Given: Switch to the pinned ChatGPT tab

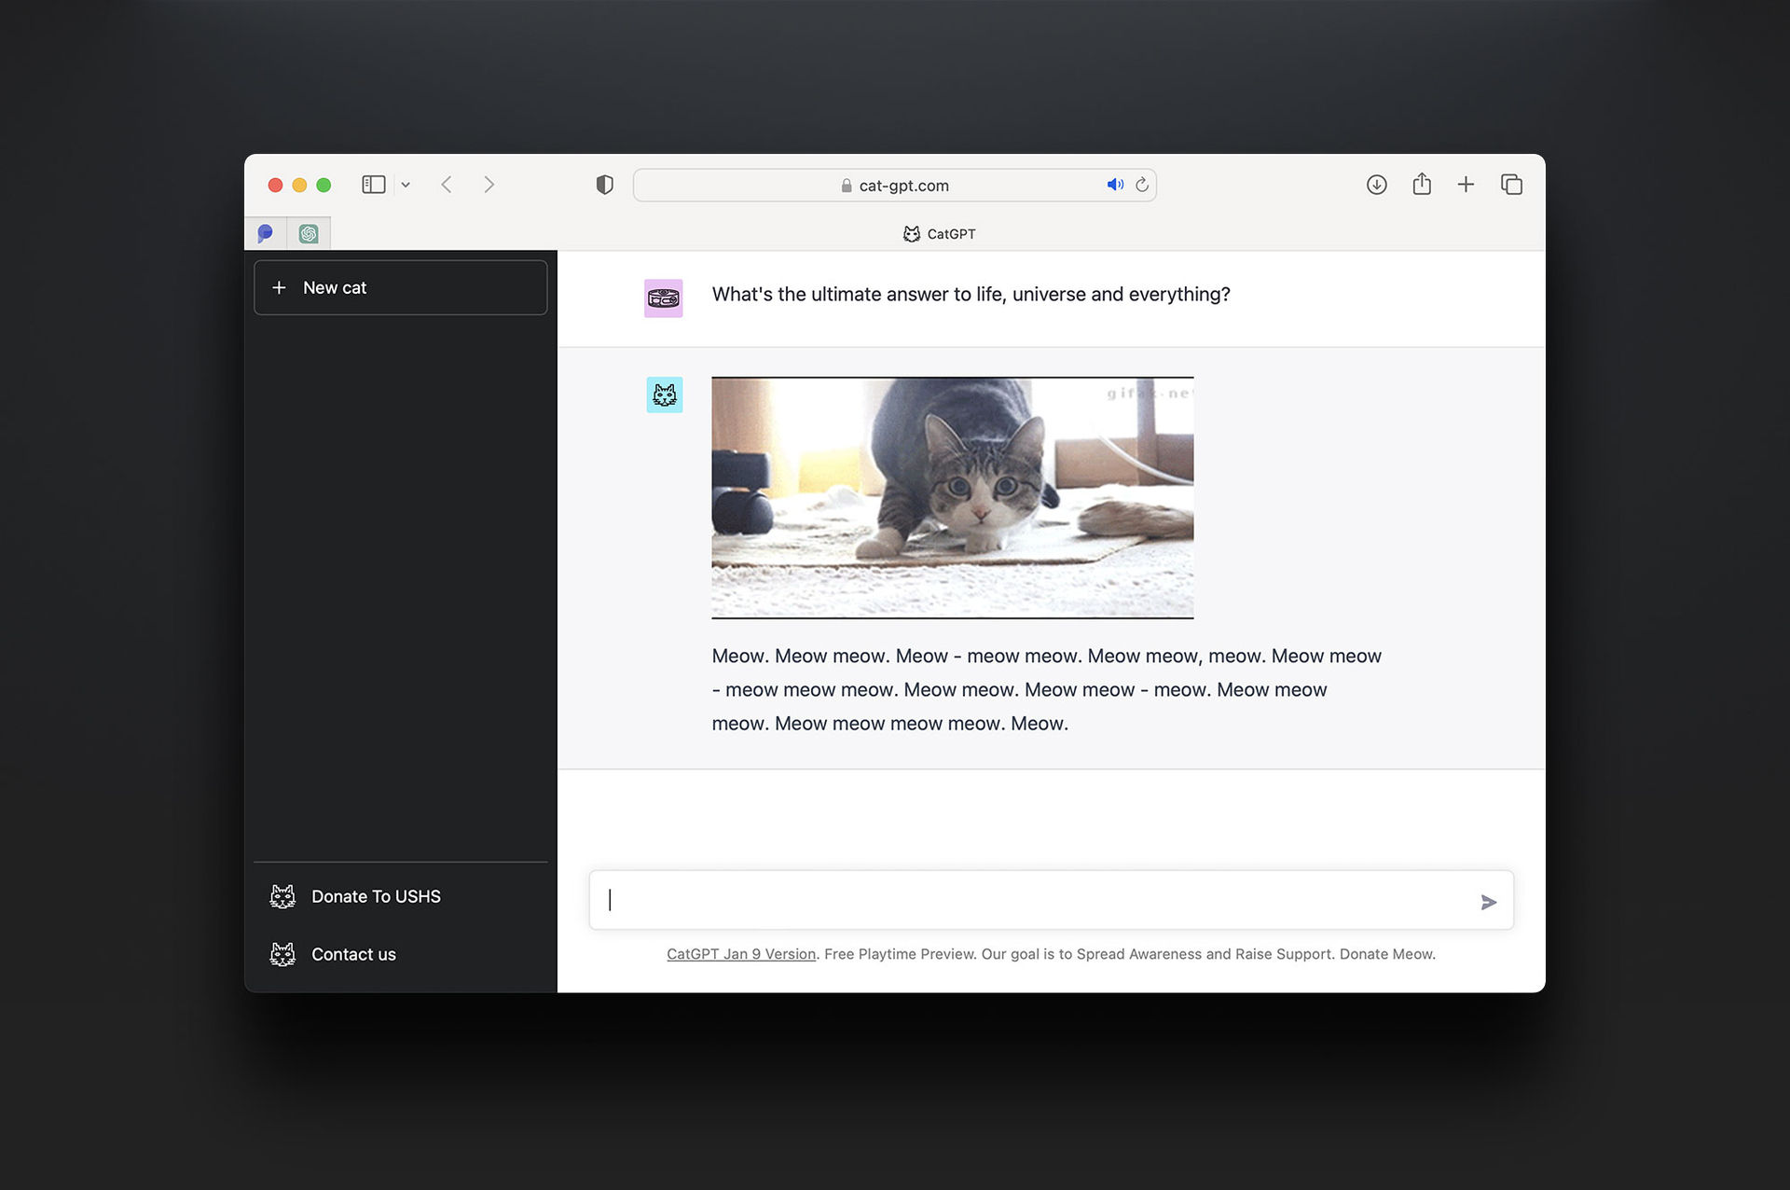Looking at the screenshot, I should (309, 233).
